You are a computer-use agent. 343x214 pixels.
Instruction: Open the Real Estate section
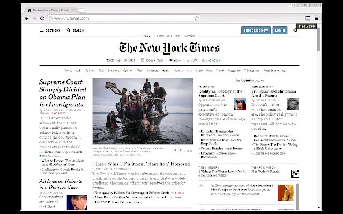click(271, 70)
